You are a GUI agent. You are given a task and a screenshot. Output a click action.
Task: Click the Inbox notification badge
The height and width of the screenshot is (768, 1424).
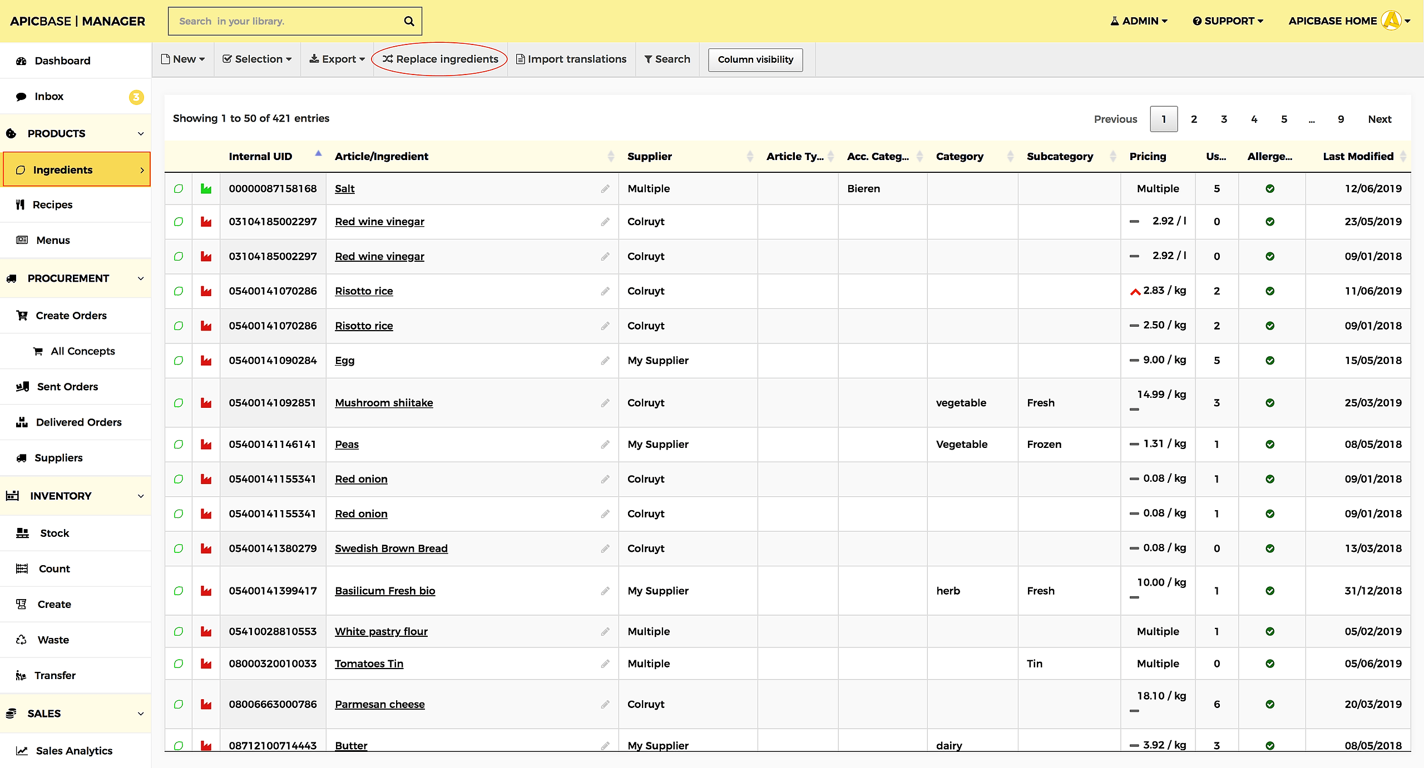(x=136, y=97)
